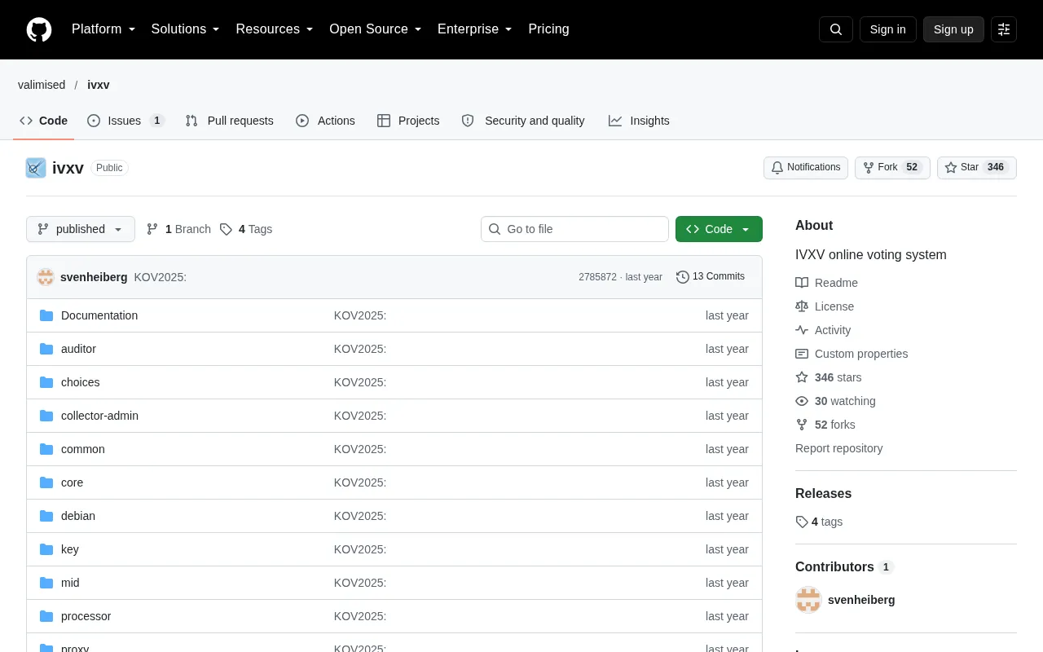Click the ivxv repository avatar image
The image size is (1043, 652).
36,168
